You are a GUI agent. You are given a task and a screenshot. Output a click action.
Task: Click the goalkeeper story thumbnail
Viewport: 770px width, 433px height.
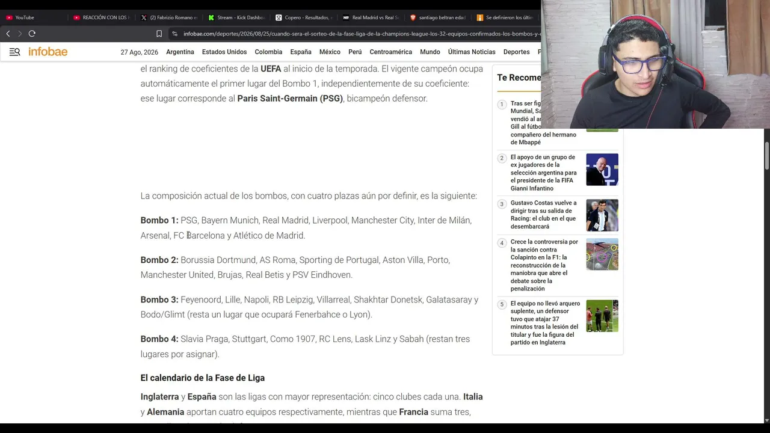point(602,316)
